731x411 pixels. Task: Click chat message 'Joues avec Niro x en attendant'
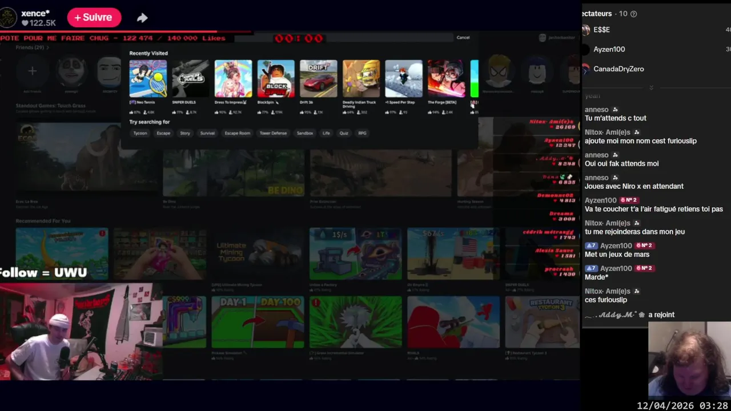[x=634, y=186]
